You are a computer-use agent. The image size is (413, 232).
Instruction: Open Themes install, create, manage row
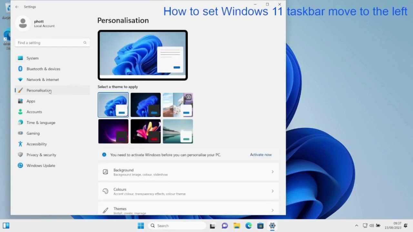[188, 208]
